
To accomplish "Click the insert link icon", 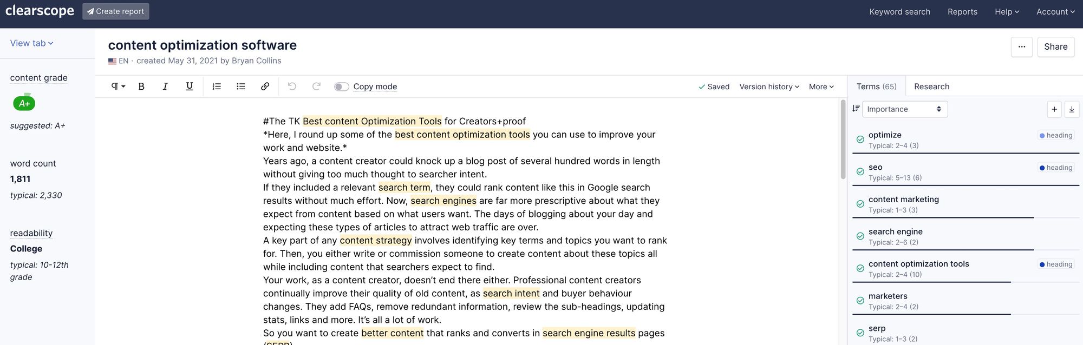I will pyautogui.click(x=265, y=87).
